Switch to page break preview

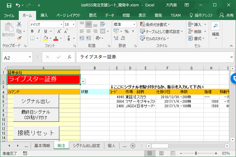[173, 153]
